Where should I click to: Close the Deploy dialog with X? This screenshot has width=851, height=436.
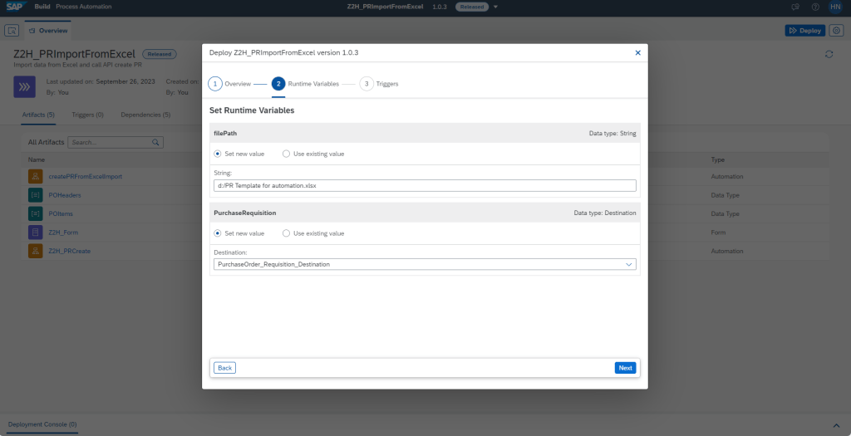[x=638, y=52]
